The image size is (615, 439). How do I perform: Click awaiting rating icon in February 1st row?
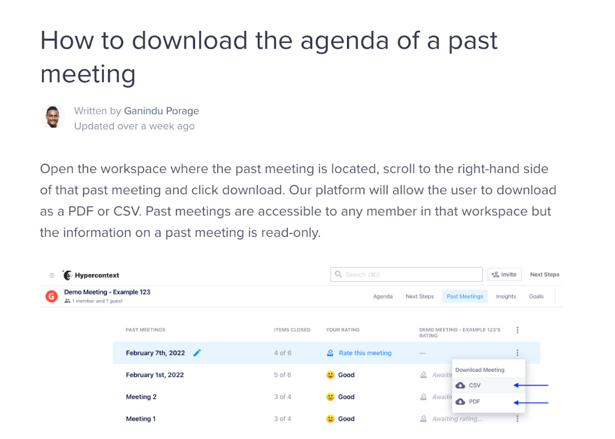point(423,375)
